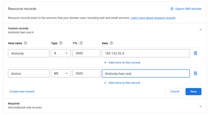208x115 pixels.
Task: Delete the dnstunip A record
Action: tap(195, 53)
